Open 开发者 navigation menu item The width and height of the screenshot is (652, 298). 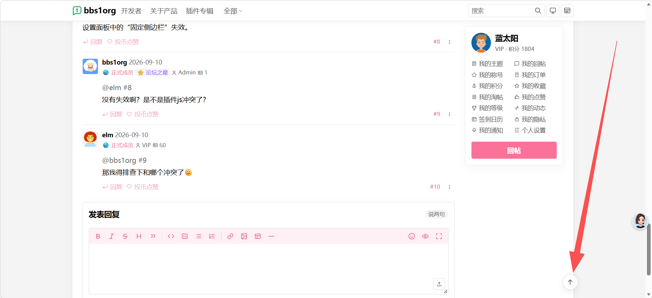point(131,11)
